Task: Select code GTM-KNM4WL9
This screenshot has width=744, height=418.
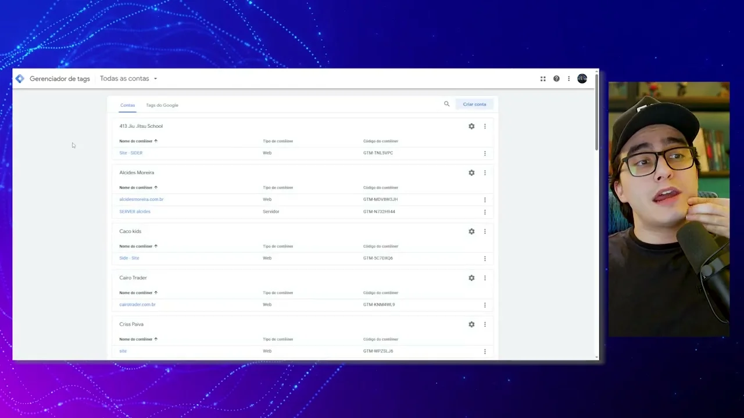Action: coord(379,304)
